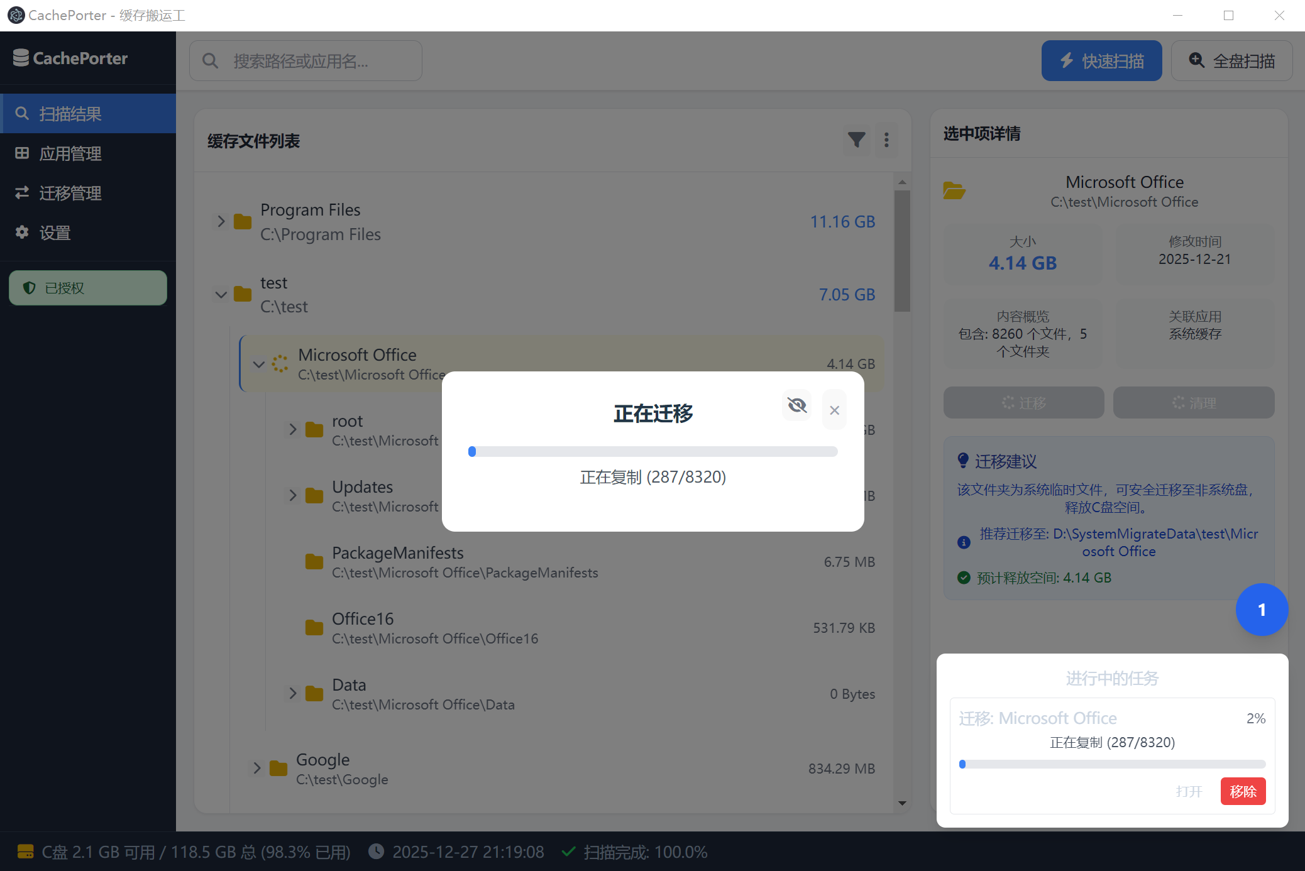The image size is (1305, 871).
Task: Start a 快速扫描 quick scan
Action: (1101, 61)
